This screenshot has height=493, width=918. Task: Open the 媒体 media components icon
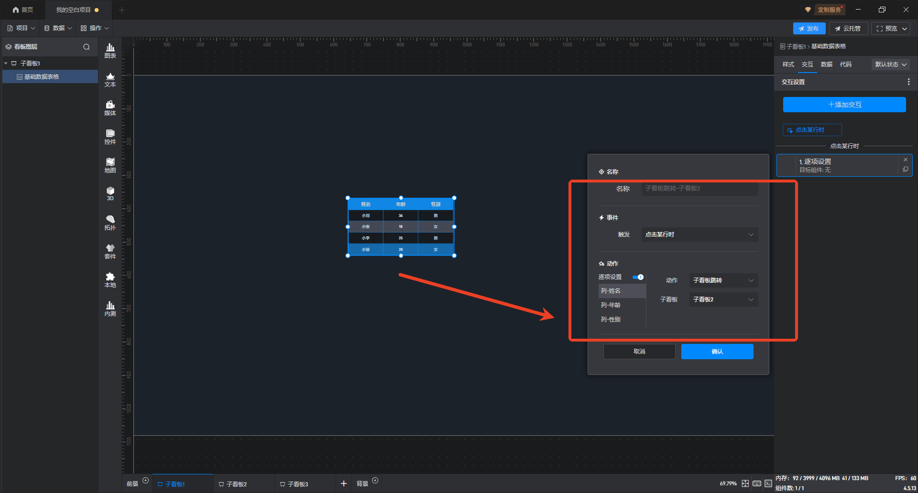[110, 108]
